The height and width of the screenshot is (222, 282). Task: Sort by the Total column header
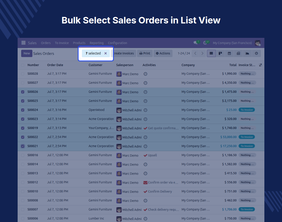point(233,65)
